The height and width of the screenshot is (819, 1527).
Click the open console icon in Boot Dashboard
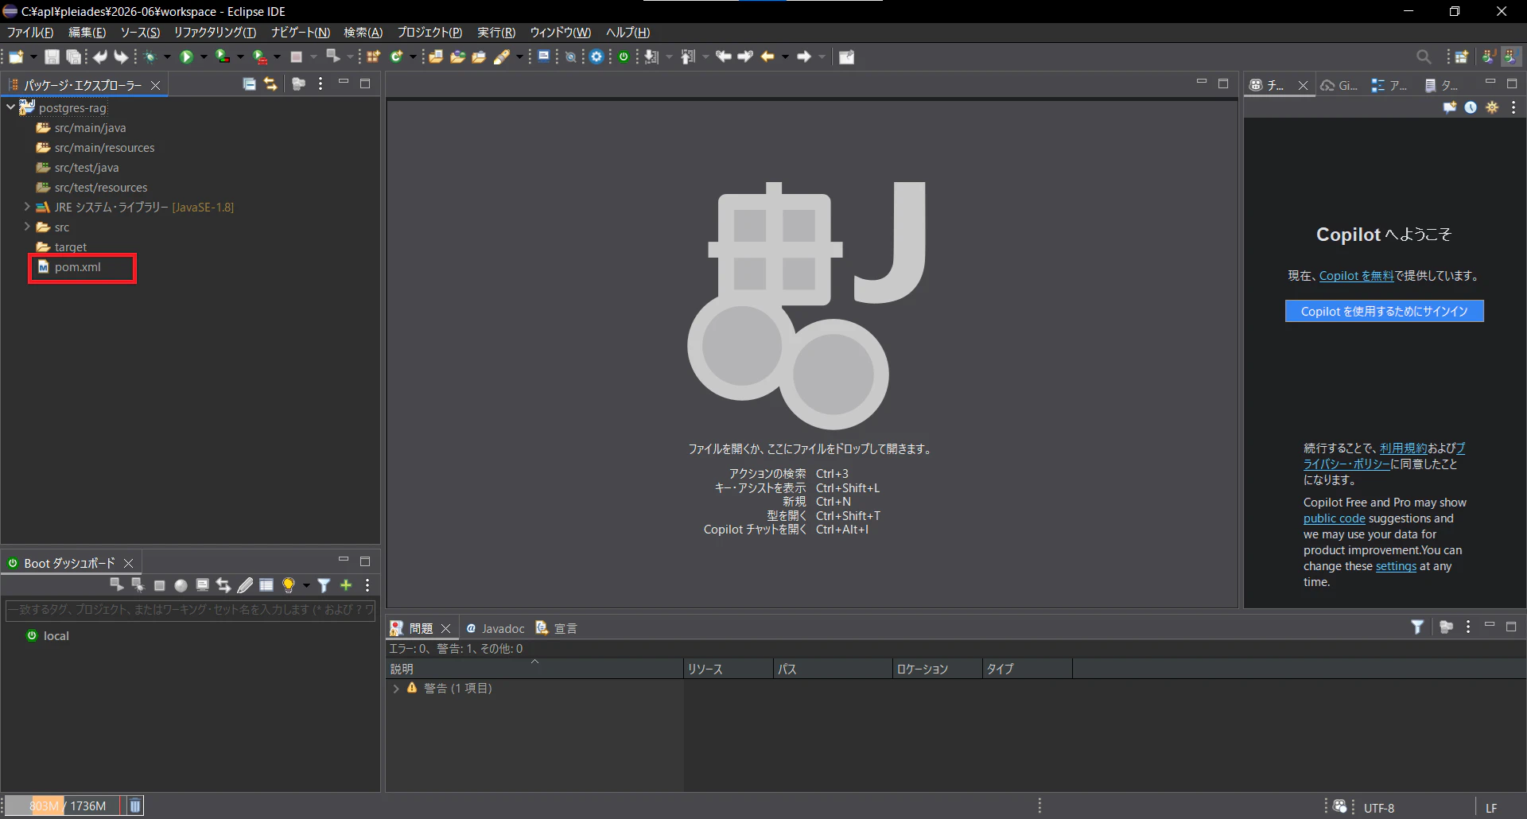point(202,585)
